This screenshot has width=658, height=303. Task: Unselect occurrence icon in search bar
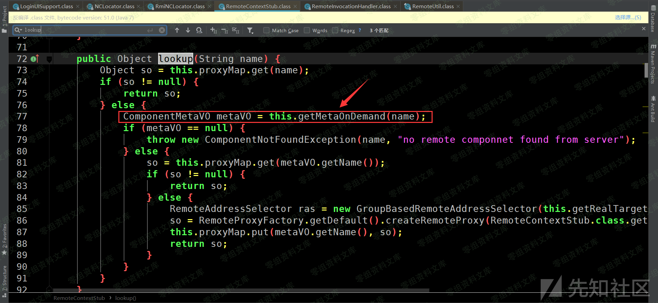tap(225, 30)
